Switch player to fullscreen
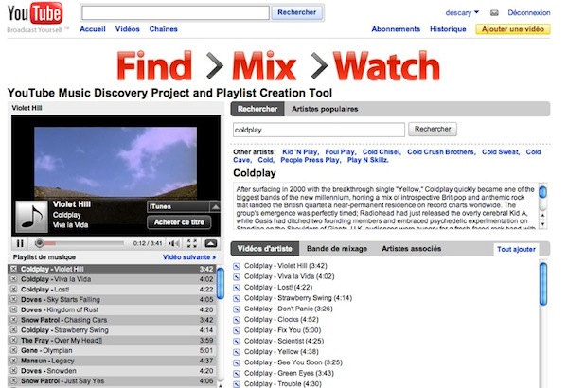This screenshot has height=388, width=568. (x=191, y=243)
